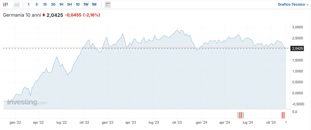This screenshot has width=311, height=130.
Task: Select the area chart type icon
Action: click(17, 5)
